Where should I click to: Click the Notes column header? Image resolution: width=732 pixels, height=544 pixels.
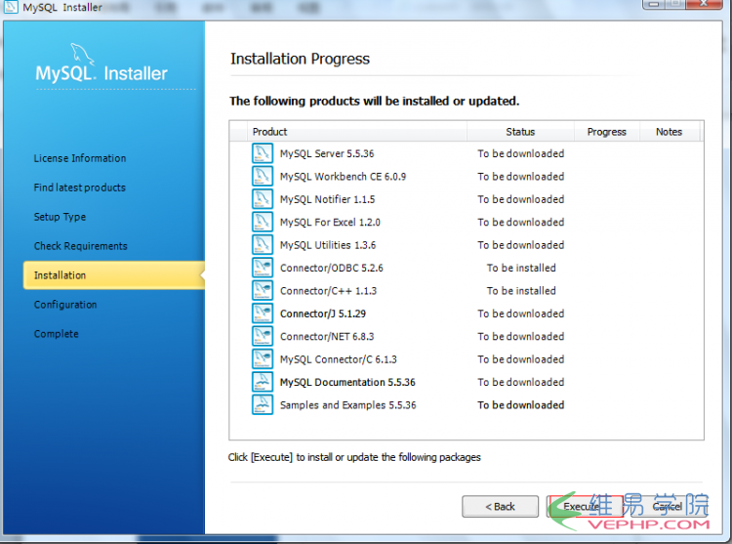coord(669,132)
